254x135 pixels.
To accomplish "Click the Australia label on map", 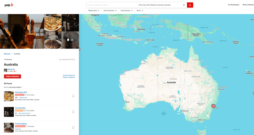I will click(171, 82).
